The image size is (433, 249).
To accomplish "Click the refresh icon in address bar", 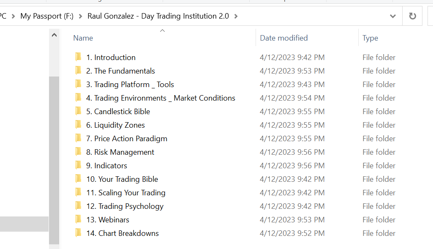I will [412, 16].
